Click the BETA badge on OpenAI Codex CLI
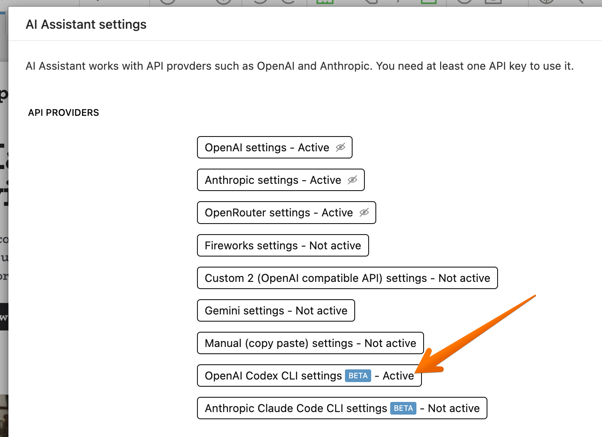Image resolution: width=602 pixels, height=437 pixels. (358, 376)
